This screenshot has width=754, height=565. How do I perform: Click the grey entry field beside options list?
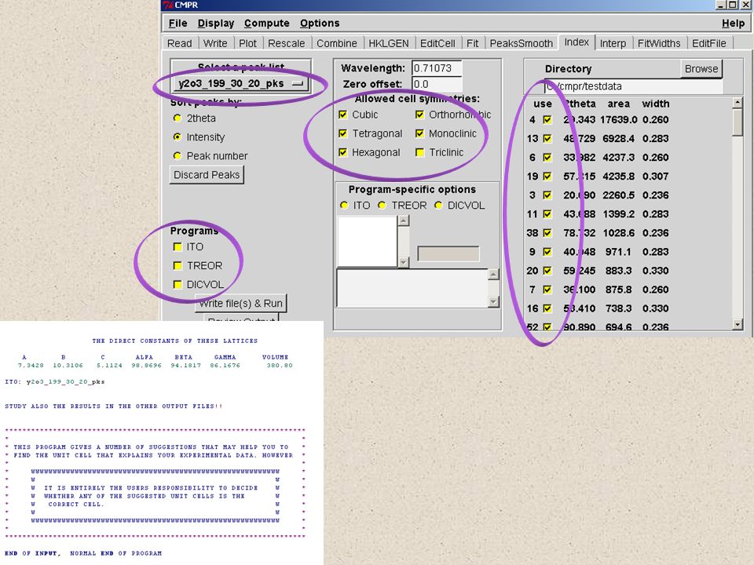[448, 253]
